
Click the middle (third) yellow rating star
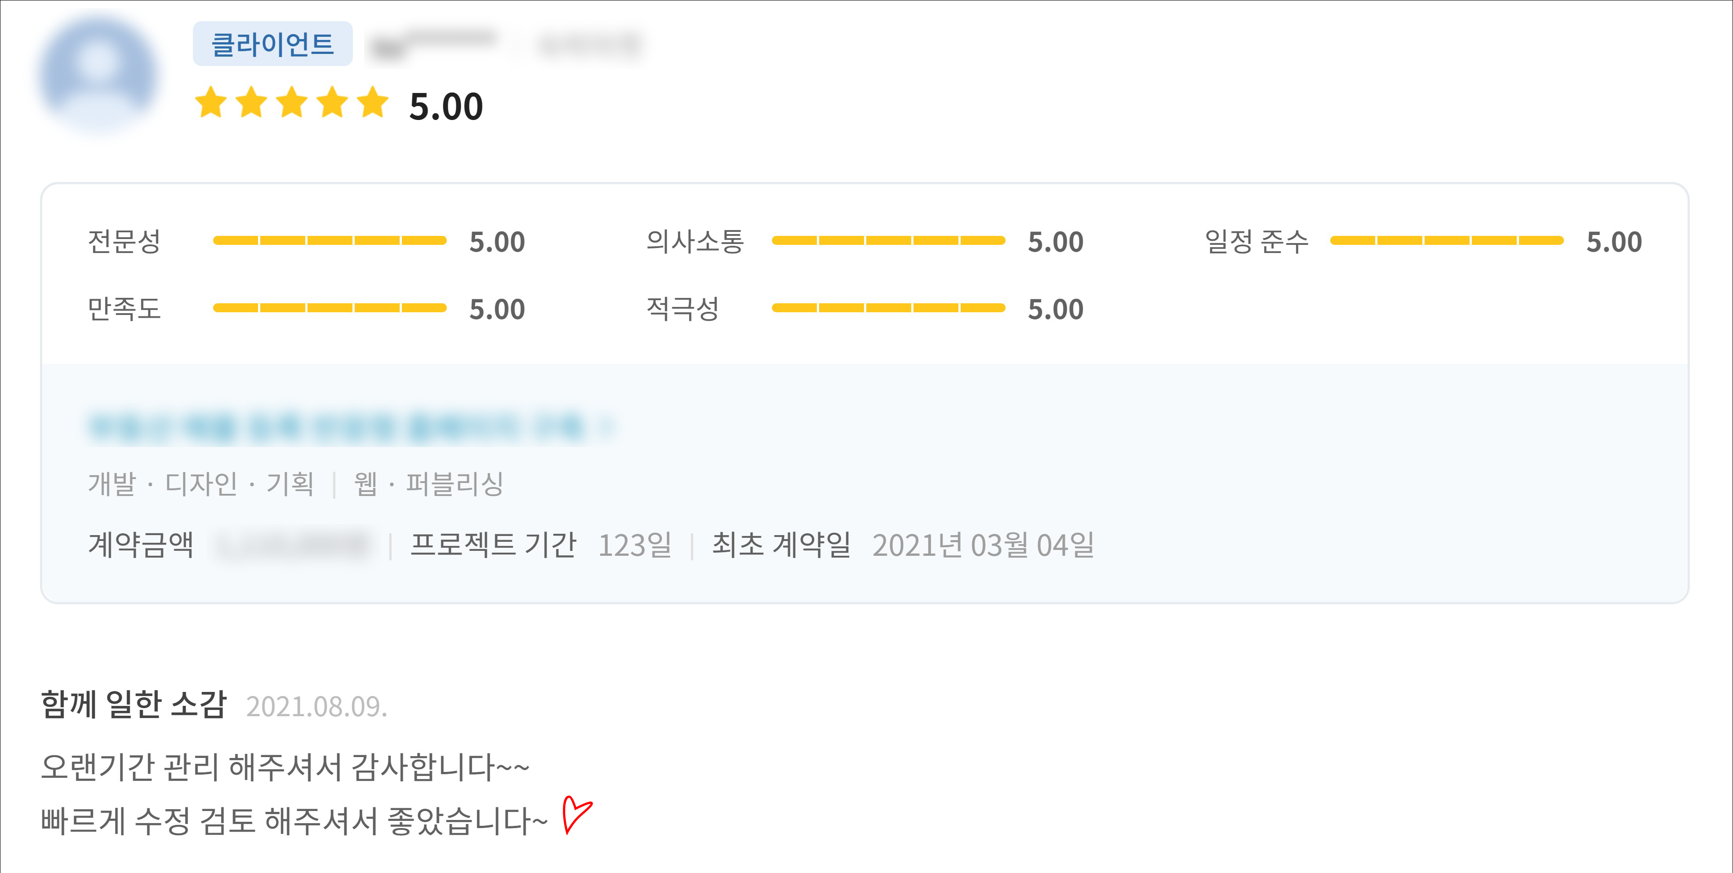292,103
